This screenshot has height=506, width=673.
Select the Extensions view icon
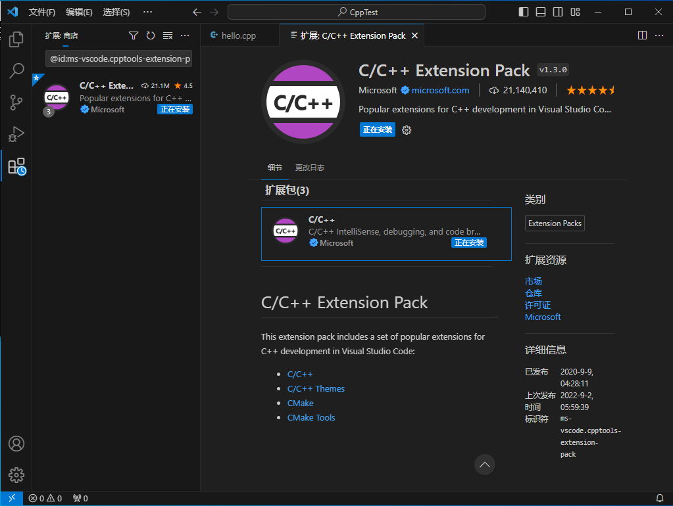click(16, 166)
